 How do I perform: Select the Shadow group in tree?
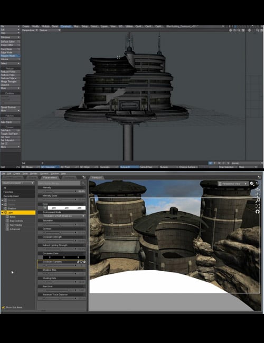tap(12, 208)
